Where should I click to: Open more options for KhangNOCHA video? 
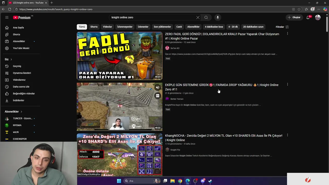[x=287, y=135]
